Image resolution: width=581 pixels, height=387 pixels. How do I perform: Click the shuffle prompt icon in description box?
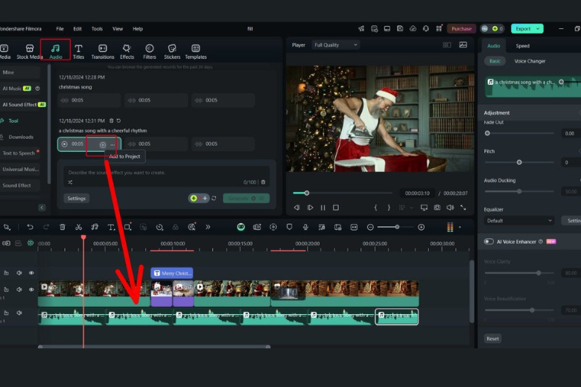[70, 182]
